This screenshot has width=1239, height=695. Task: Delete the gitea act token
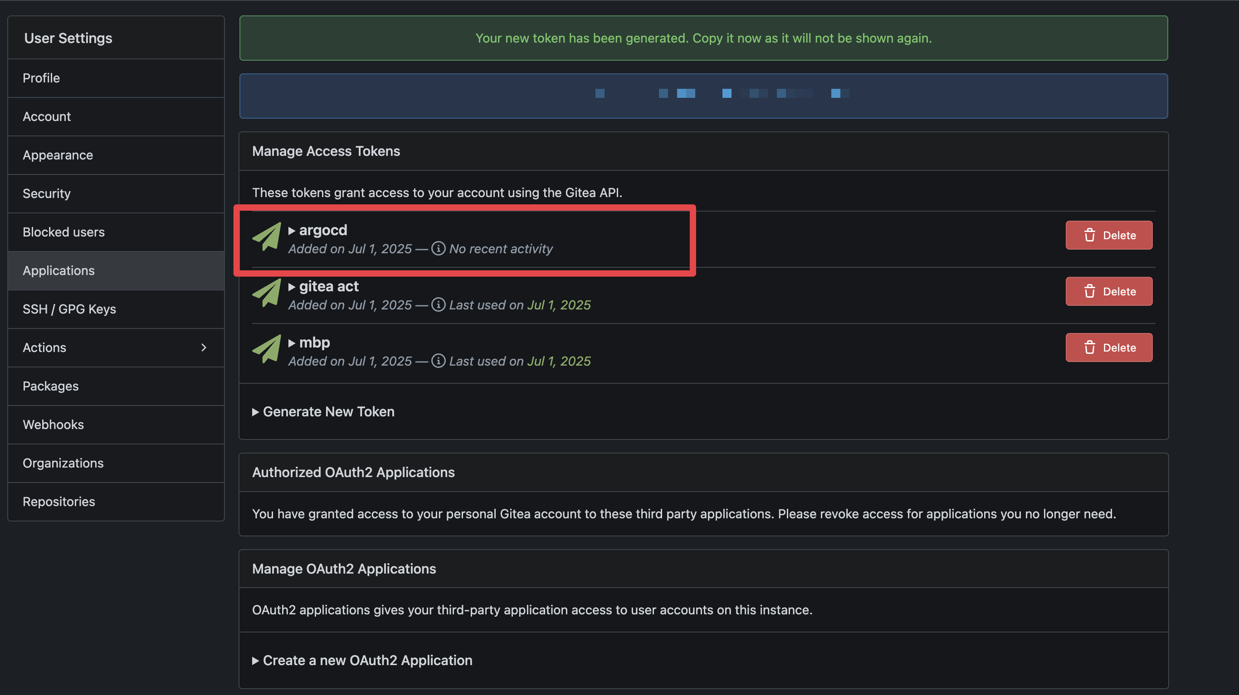1108,291
